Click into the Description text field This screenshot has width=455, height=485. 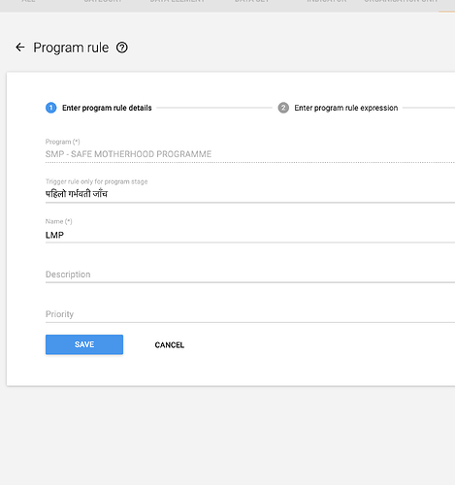point(250,275)
